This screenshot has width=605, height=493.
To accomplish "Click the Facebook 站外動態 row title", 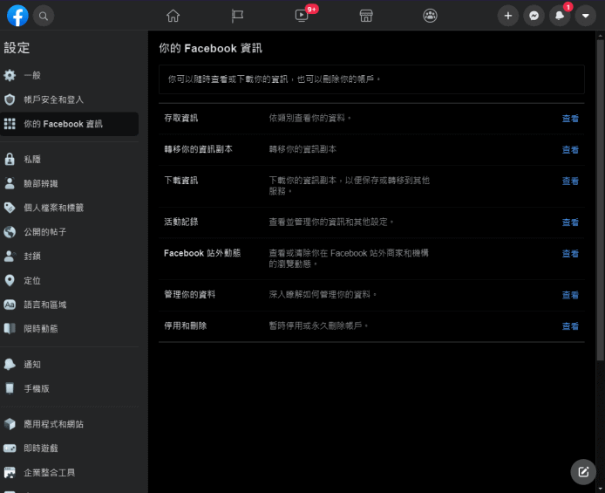I will [x=202, y=253].
